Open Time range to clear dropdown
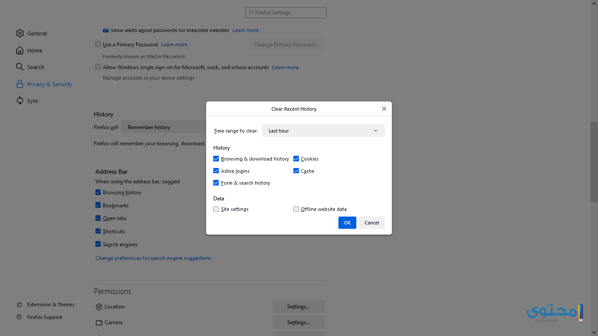This screenshot has width=598, height=336. [324, 131]
